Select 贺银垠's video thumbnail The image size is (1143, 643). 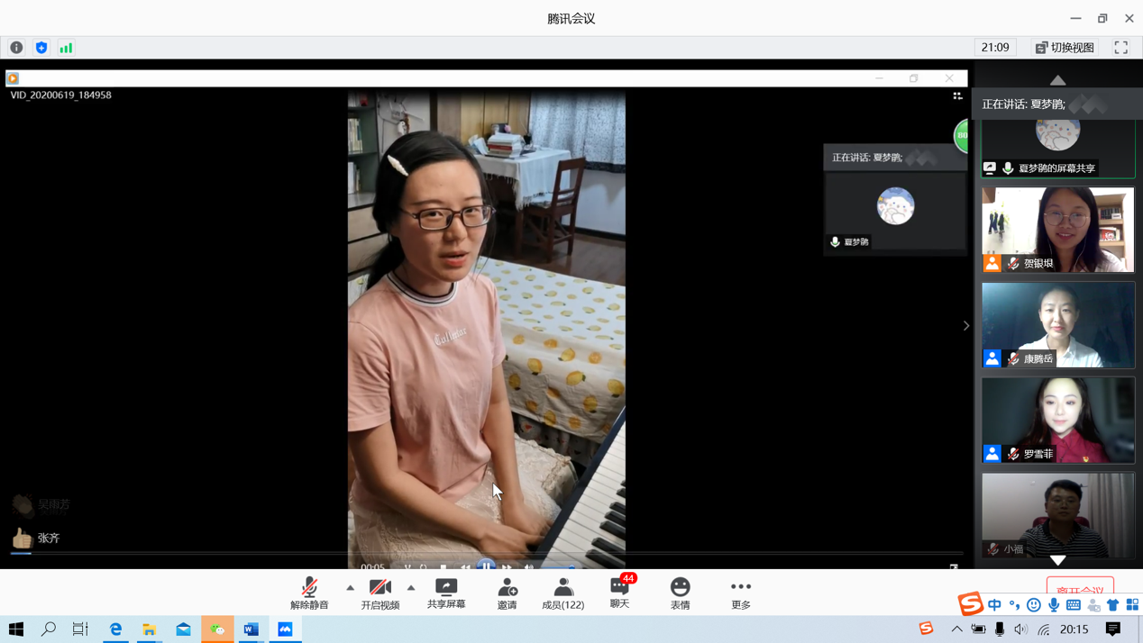pyautogui.click(x=1058, y=230)
